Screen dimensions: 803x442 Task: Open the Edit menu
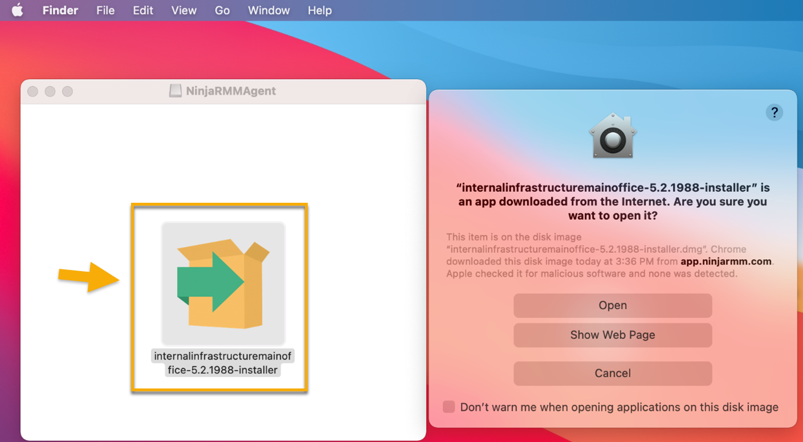pos(142,10)
